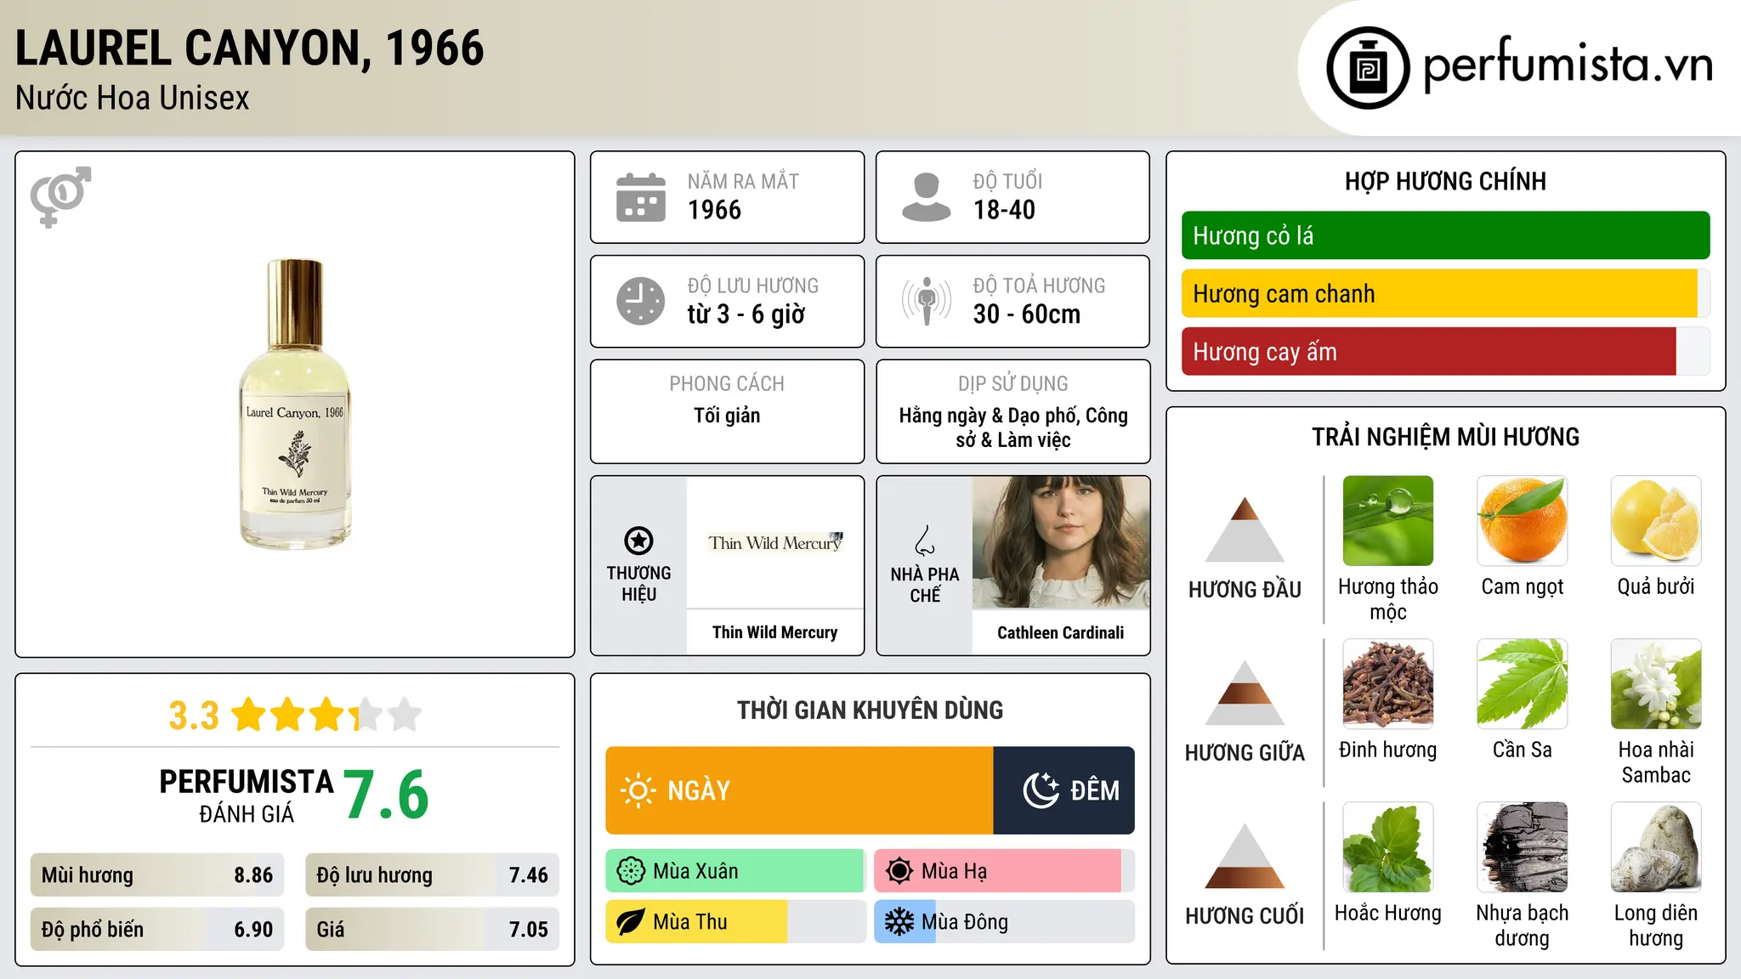Click the clock icon beside Độ lưu hương
The width and height of the screenshot is (1741, 979).
point(641,301)
